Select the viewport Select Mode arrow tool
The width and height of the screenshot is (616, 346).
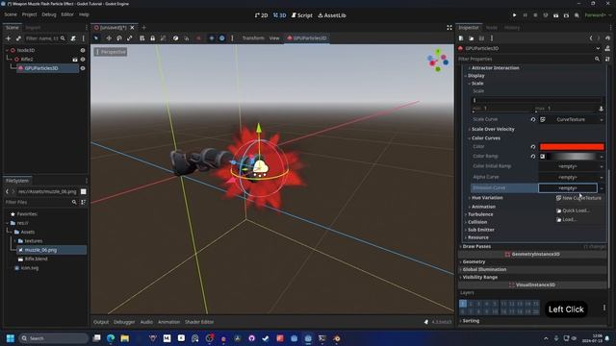point(96,38)
